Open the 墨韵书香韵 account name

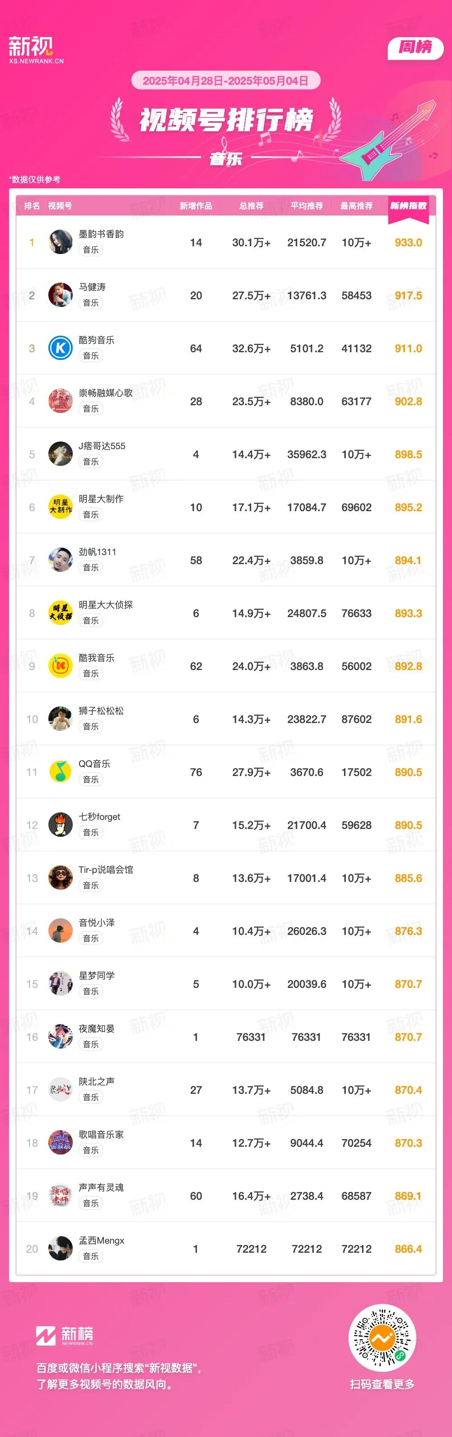[x=101, y=234]
